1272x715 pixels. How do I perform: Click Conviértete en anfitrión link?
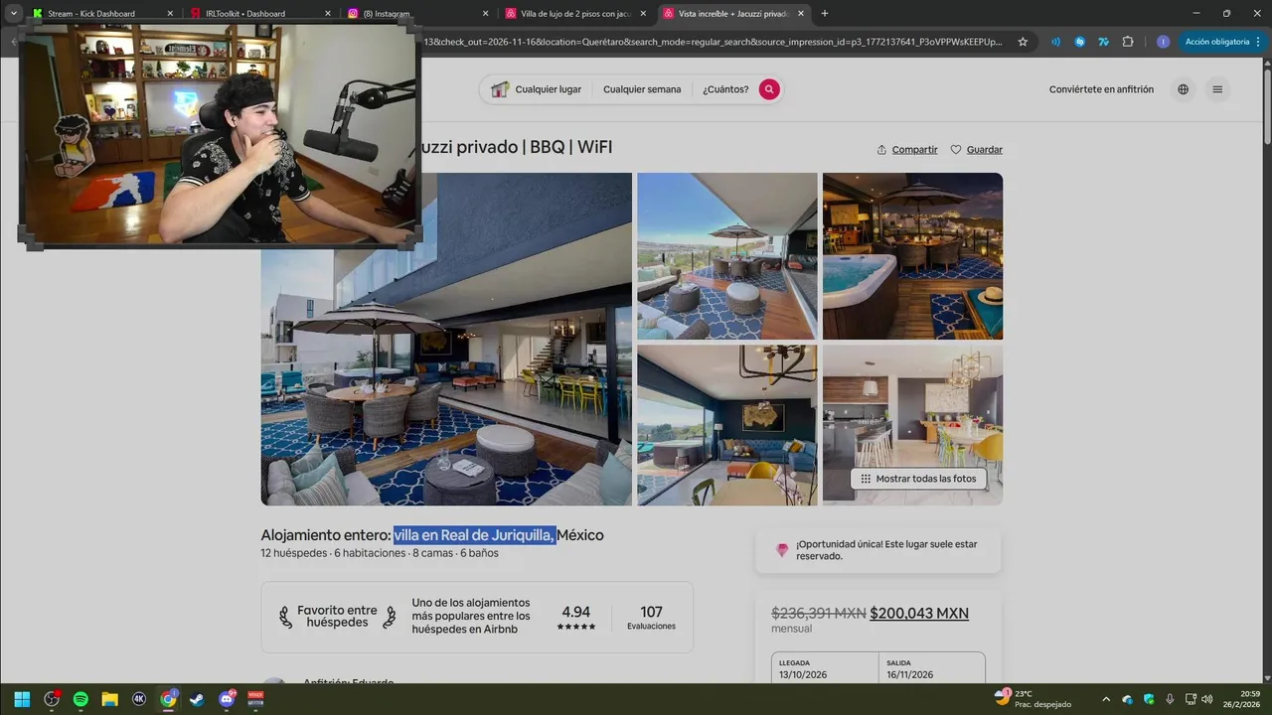pyautogui.click(x=1101, y=89)
